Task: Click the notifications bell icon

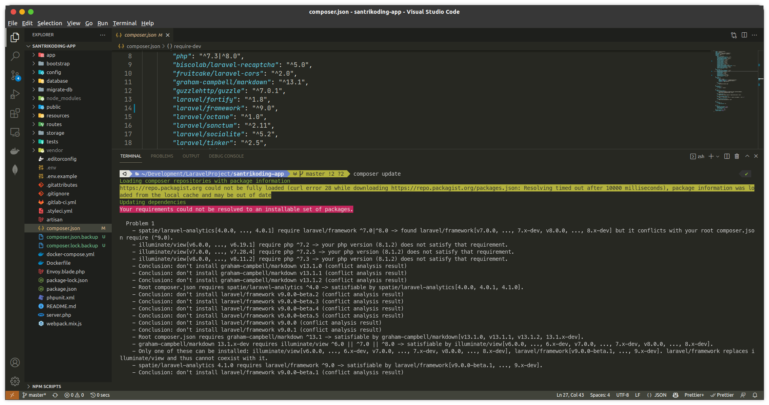Action: [755, 395]
